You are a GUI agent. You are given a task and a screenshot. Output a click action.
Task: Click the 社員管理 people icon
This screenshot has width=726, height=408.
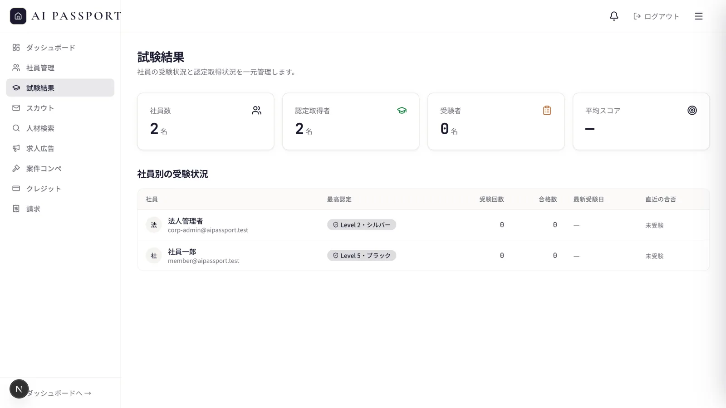[x=16, y=68]
